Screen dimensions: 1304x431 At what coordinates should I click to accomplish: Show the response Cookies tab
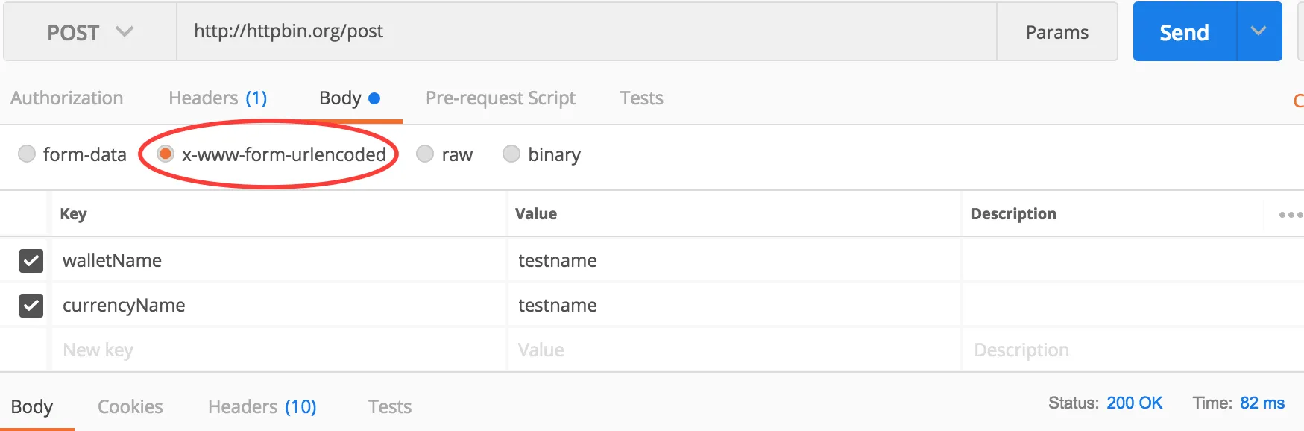tap(130, 406)
